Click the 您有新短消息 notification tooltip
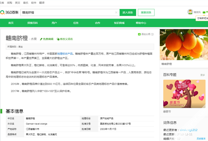 [x=202, y=18]
